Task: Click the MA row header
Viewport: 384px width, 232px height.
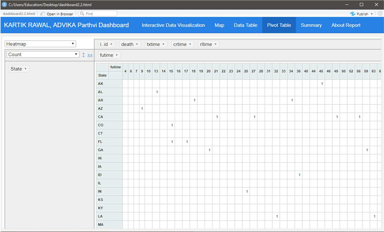Action: click(x=109, y=224)
